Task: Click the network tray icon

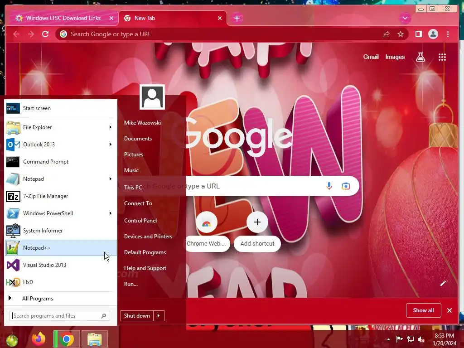Action: 410,339
